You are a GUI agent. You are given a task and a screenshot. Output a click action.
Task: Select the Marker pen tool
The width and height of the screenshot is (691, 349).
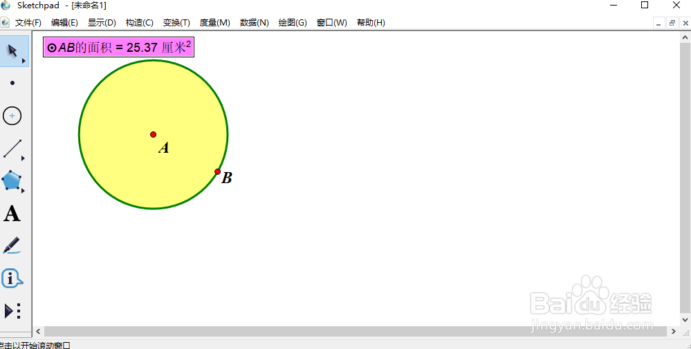pyautogui.click(x=12, y=245)
